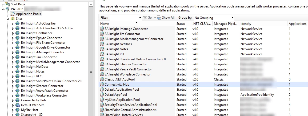Click the Application Pools tree icon
Screen dimensions: 308x116
point(13,14)
